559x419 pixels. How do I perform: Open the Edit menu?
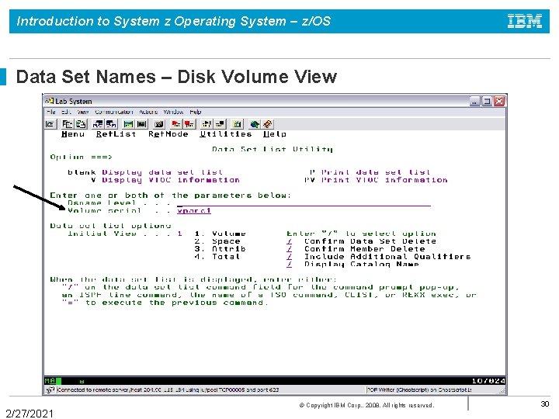[66, 112]
